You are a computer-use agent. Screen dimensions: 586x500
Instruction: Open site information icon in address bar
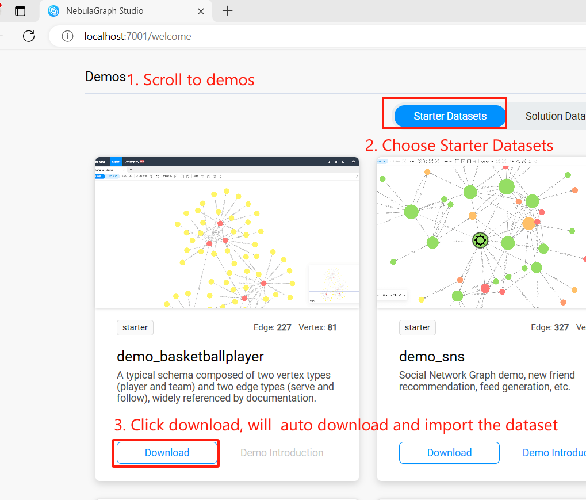coord(68,36)
